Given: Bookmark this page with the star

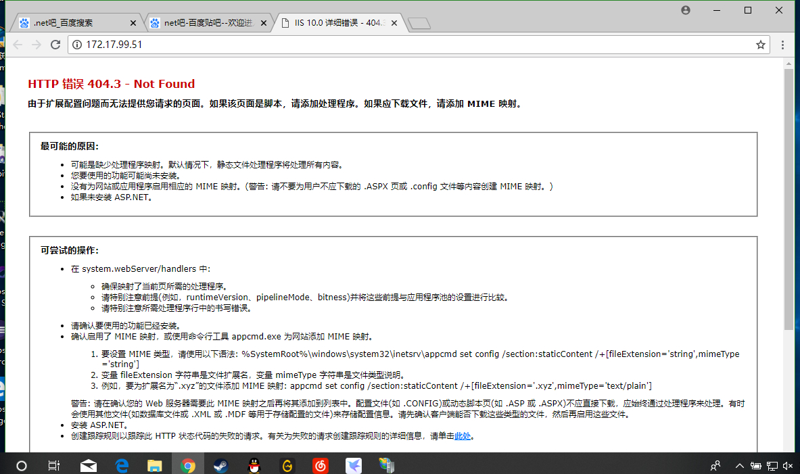Looking at the screenshot, I should pos(760,45).
